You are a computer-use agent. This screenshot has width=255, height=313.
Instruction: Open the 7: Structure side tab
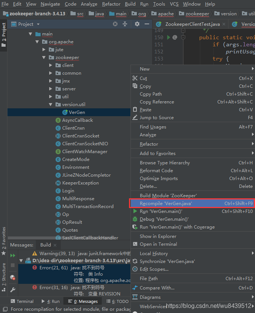click(4, 277)
